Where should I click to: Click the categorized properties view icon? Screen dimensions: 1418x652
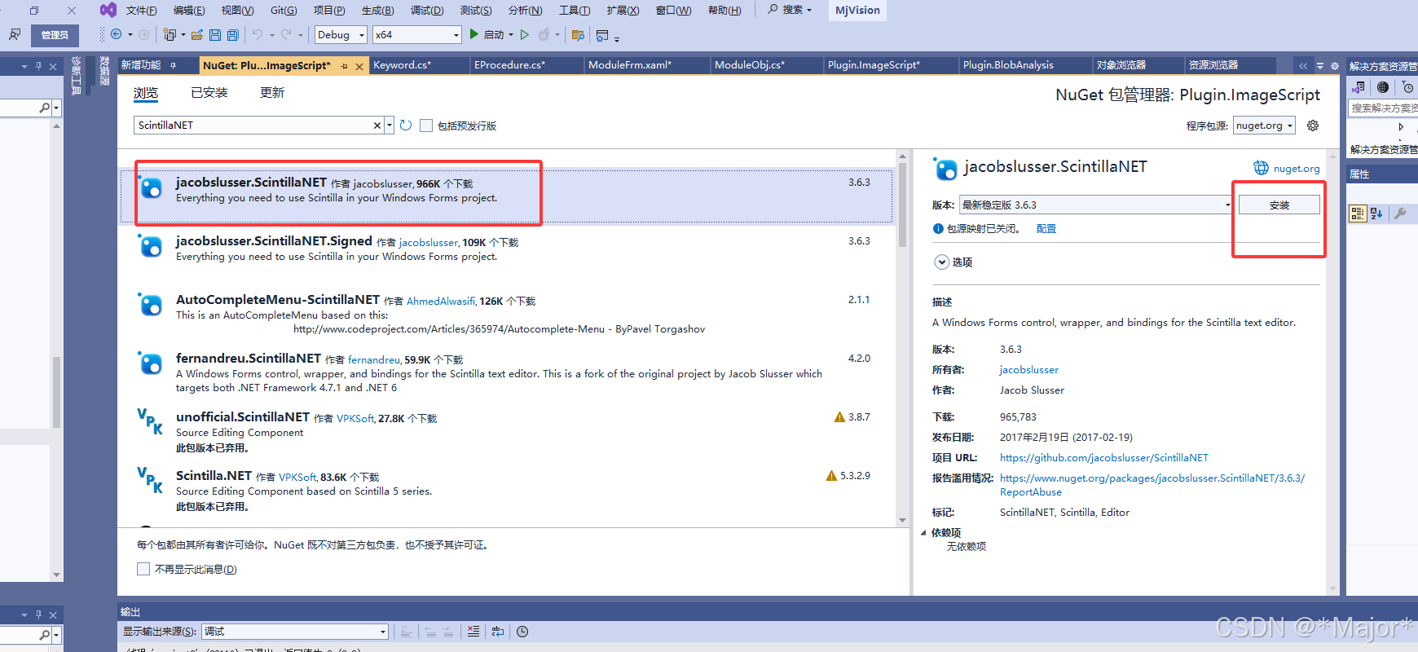pyautogui.click(x=1358, y=214)
